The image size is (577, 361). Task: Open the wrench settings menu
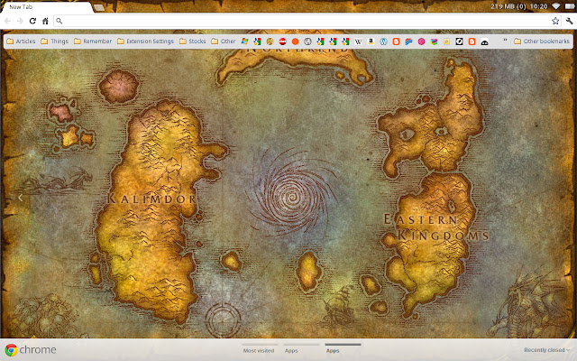pyautogui.click(x=569, y=21)
